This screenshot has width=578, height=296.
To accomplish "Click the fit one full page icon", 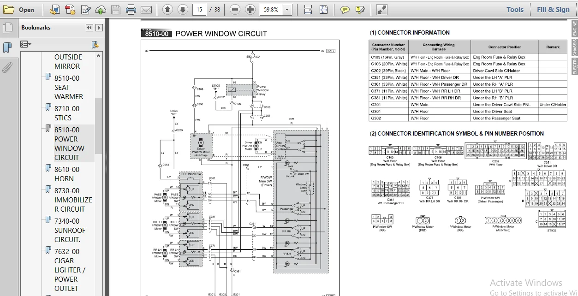I will (x=323, y=9).
